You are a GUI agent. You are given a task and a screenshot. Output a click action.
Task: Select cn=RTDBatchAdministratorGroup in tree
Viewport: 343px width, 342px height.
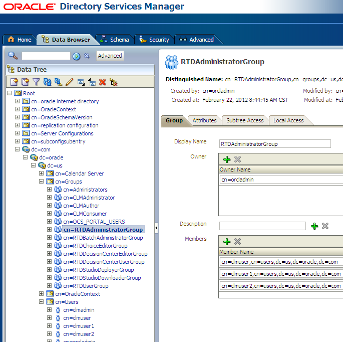103,238
